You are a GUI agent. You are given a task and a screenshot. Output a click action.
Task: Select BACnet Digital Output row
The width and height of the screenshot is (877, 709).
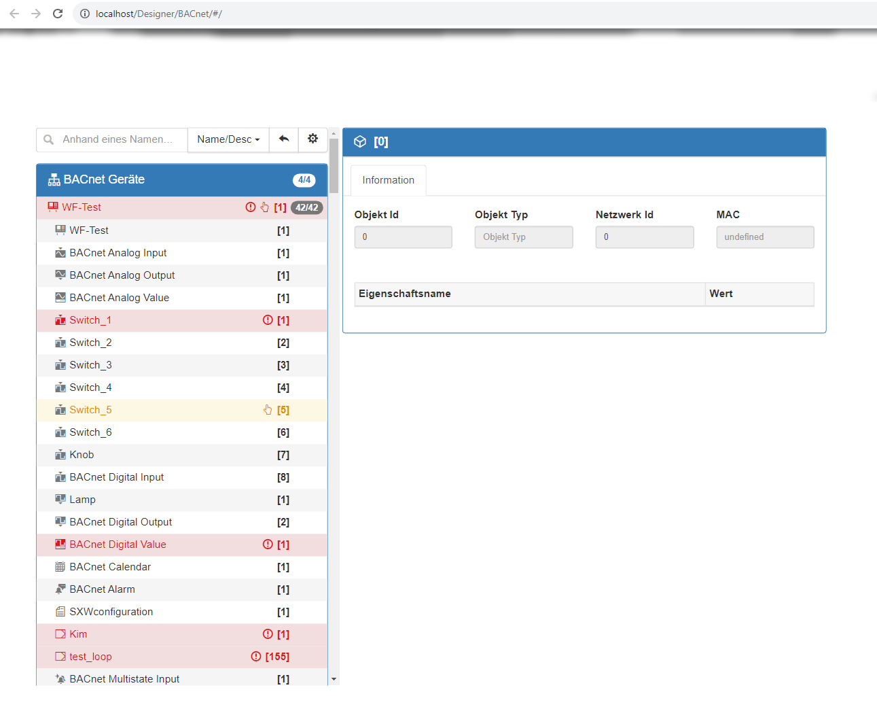coord(182,522)
